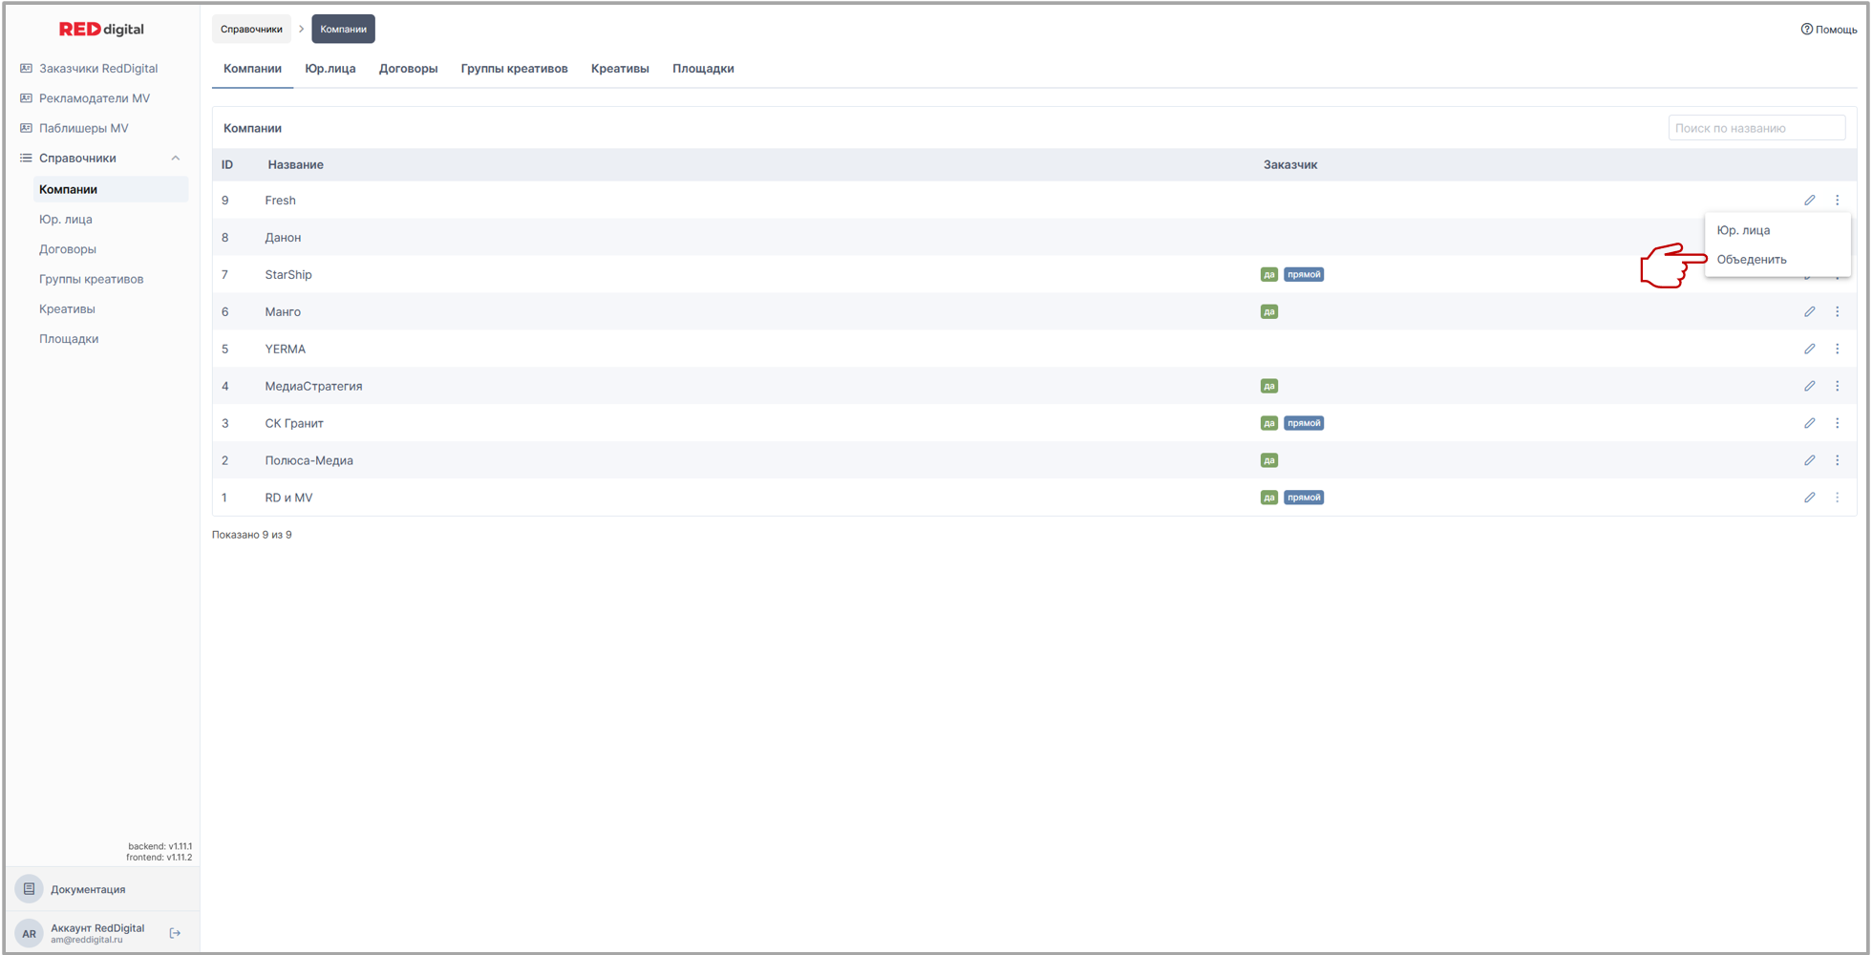Click the edit pencil for YERMA row

[x=1809, y=350]
